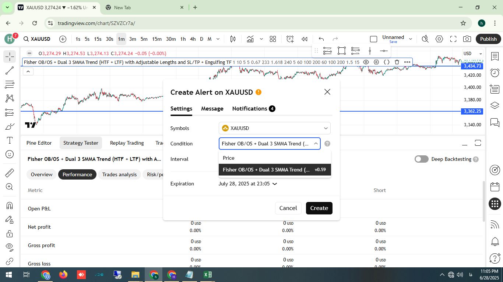Image resolution: width=503 pixels, height=282 pixels.
Task: Open Unnamed layout dropdown arrow
Action: click(x=410, y=39)
